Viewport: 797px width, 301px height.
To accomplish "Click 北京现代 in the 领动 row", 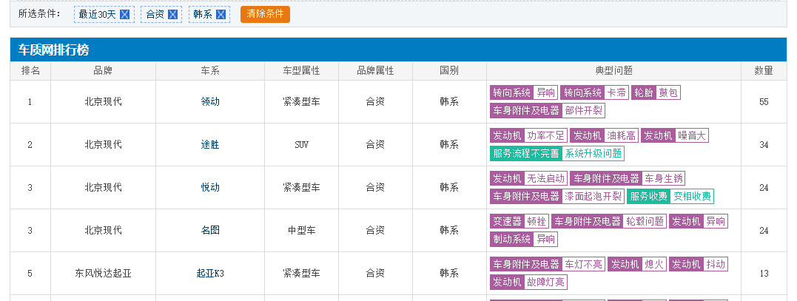I will (x=103, y=101).
